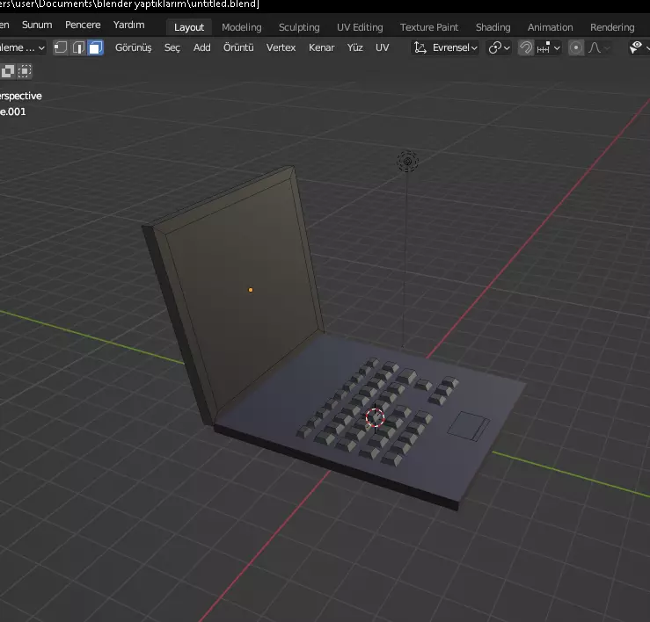650x622 pixels.
Task: Switch to the Layout workspace tab
Action: [189, 27]
